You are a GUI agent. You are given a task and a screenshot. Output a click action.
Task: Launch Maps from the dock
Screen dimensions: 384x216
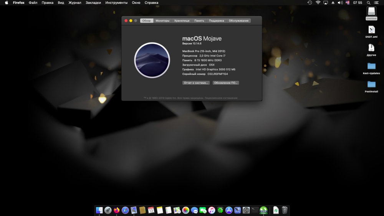point(177,210)
